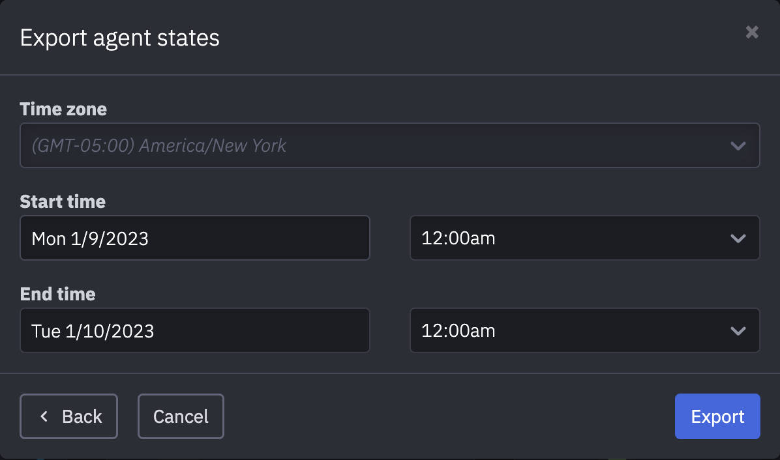Click the left arrow icon on Back
Image resolution: width=780 pixels, height=460 pixels.
[x=44, y=416]
